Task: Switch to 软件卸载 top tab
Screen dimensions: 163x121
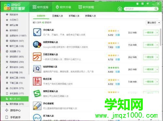Action: coord(86,7)
